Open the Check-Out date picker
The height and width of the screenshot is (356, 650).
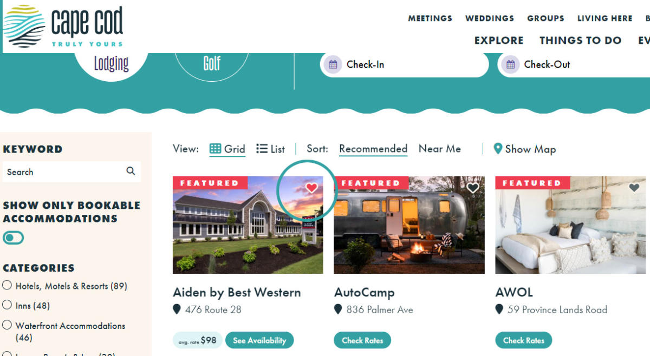(x=574, y=65)
